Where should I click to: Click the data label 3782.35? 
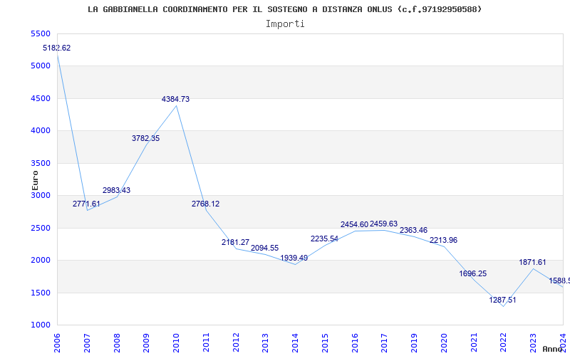click(x=146, y=138)
